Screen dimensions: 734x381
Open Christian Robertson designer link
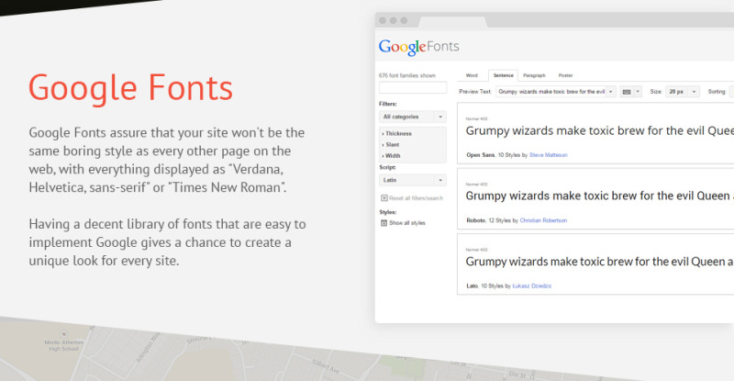pyautogui.click(x=543, y=220)
